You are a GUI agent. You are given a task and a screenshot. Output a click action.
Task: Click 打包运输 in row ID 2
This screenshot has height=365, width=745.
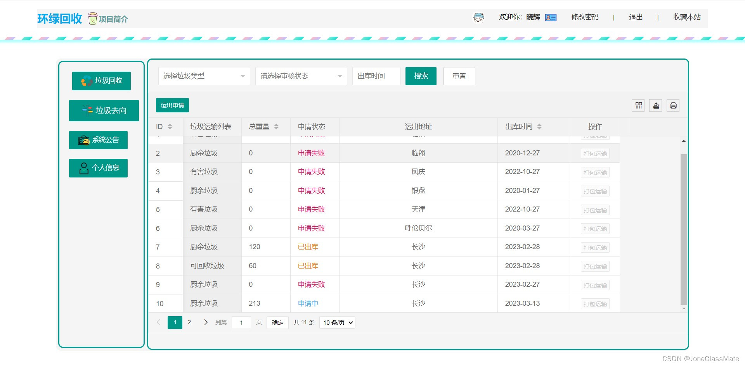[x=595, y=153]
